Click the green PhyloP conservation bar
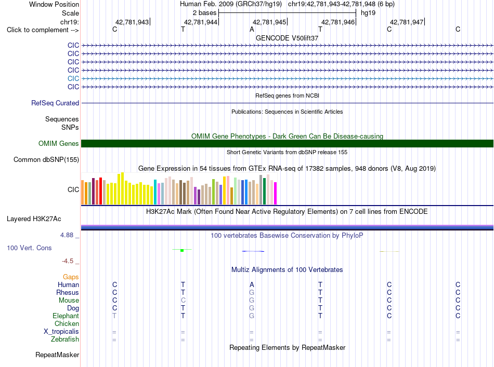Viewport: 494px width, 367px height. [x=182, y=250]
